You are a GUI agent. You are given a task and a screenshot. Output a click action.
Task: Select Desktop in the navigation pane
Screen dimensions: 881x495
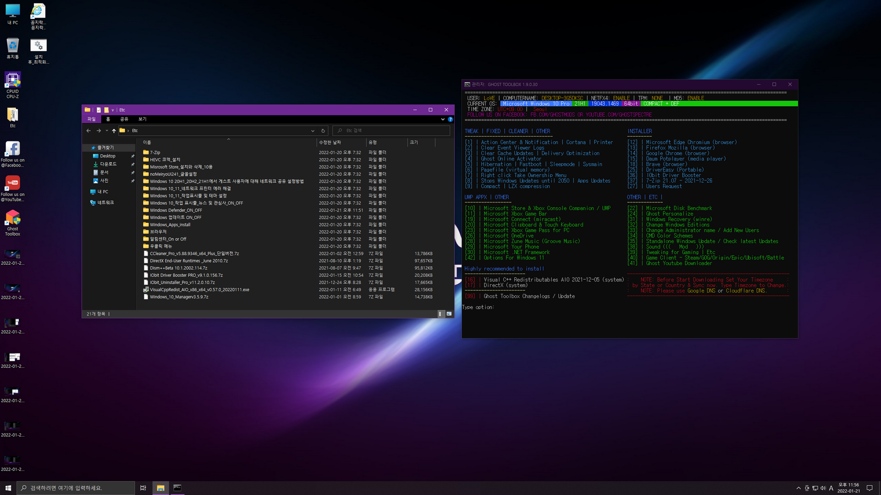(x=108, y=156)
